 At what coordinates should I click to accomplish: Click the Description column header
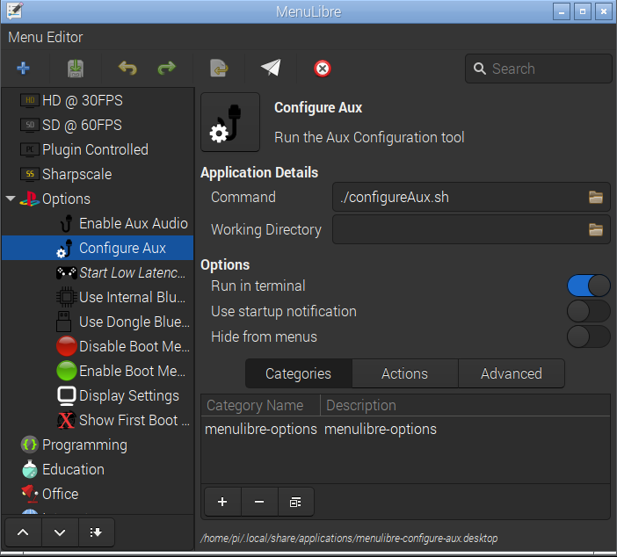pos(465,405)
